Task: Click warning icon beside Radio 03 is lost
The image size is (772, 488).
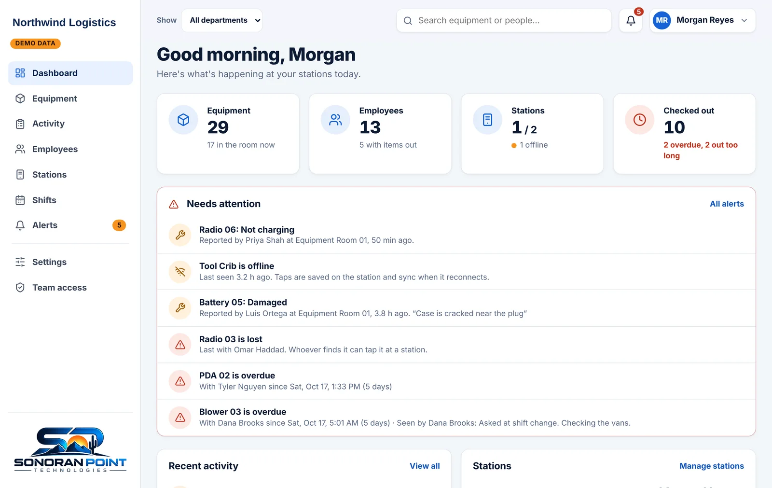Action: click(180, 344)
